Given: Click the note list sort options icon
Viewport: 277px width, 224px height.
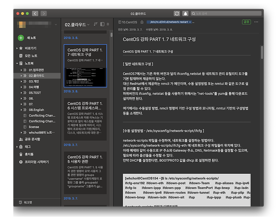Looking at the screenshot, I should [x=95, y=24].
